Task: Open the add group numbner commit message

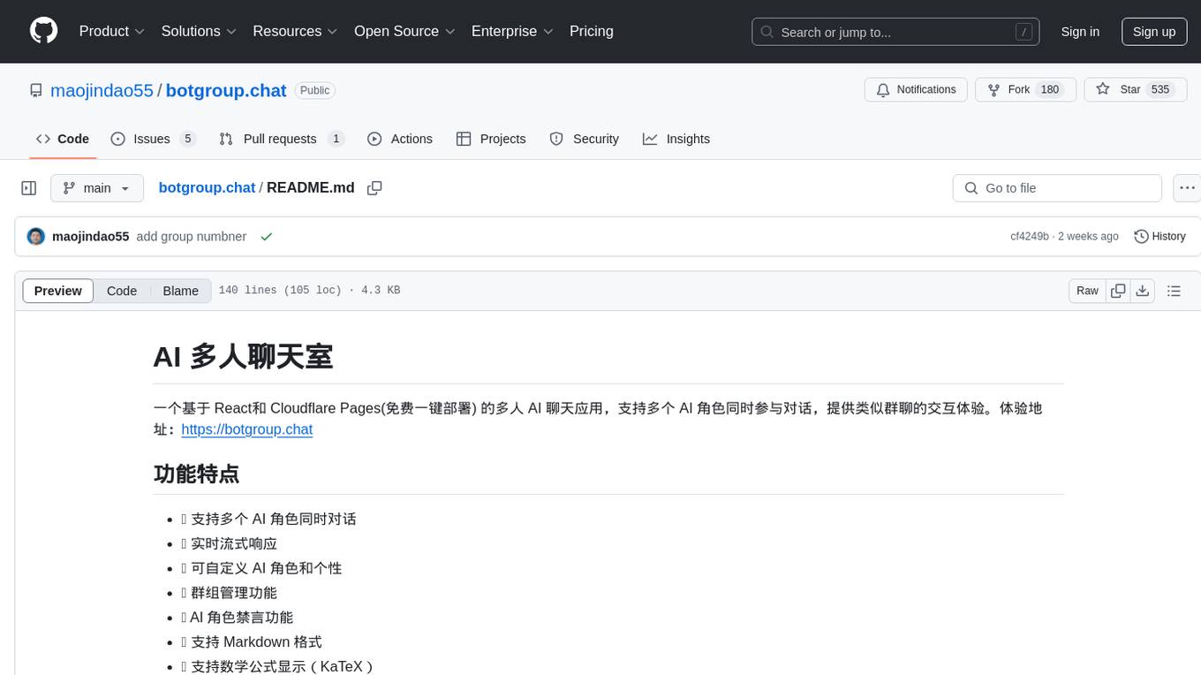Action: pyautogui.click(x=192, y=237)
